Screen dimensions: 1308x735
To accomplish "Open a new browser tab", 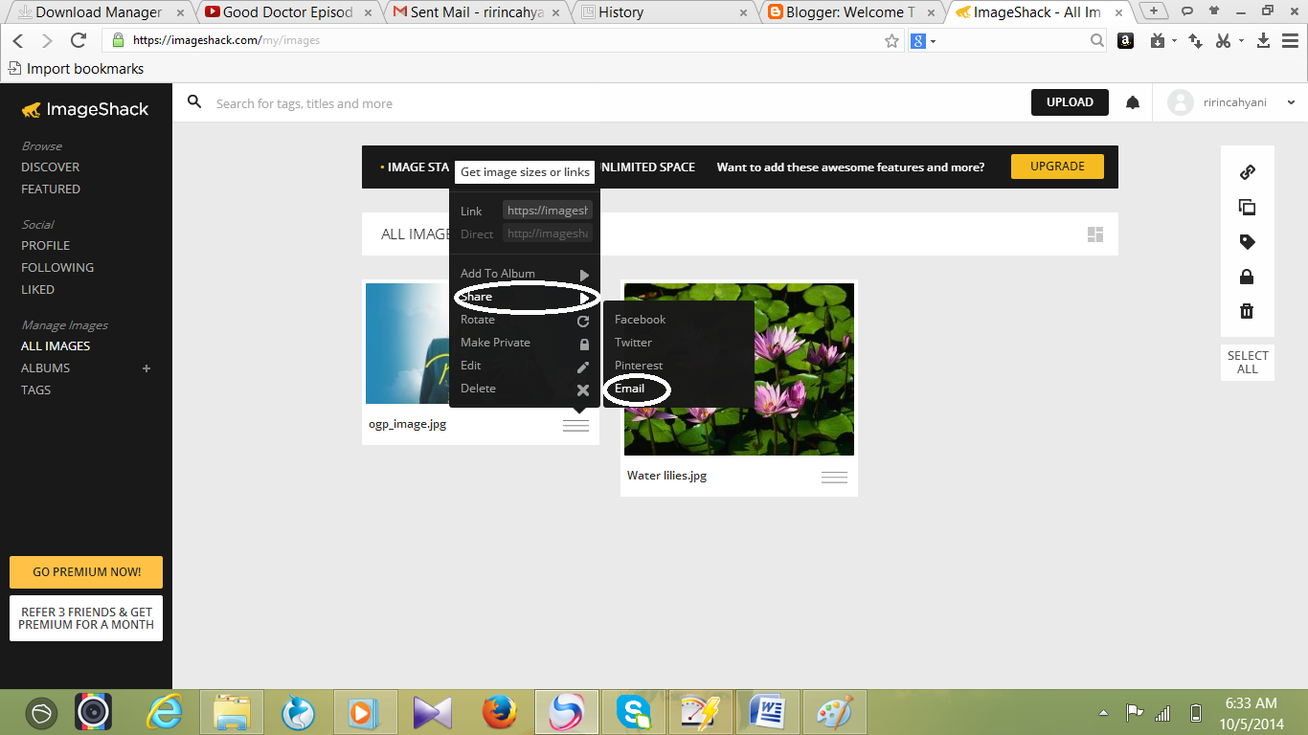I will click(1154, 11).
